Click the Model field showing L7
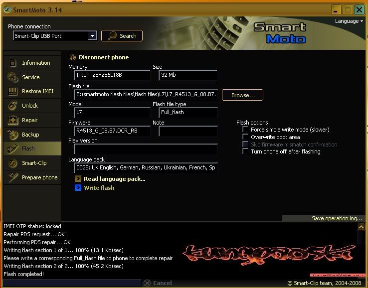 tap(112, 112)
